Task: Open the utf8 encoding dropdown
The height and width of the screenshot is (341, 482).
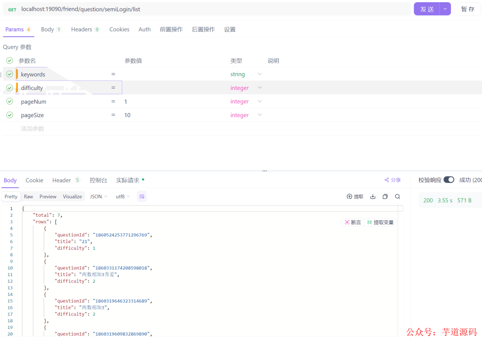Action: click(123, 197)
